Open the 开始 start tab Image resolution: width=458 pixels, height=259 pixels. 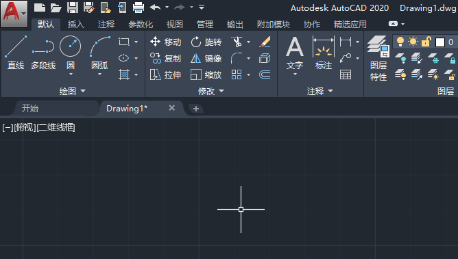coord(30,109)
